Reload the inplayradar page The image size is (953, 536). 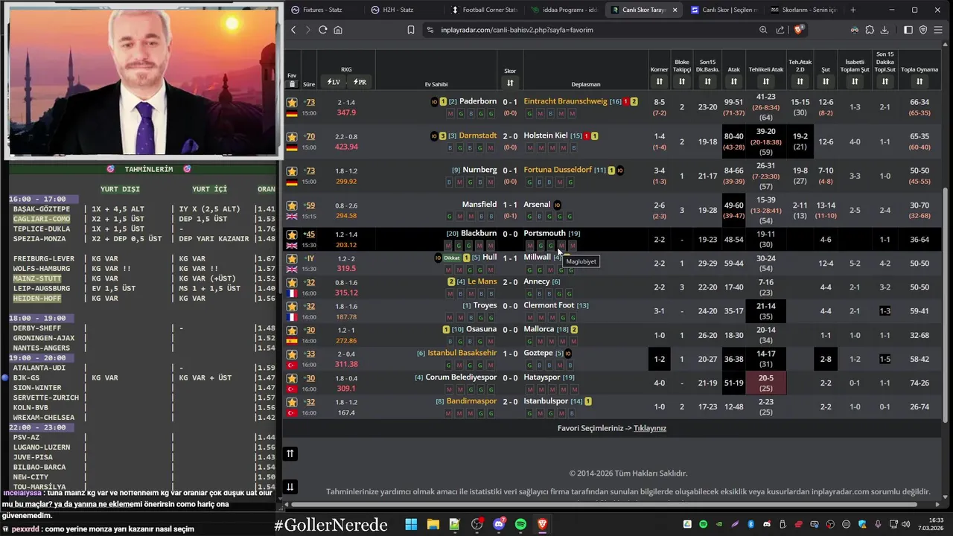point(322,30)
